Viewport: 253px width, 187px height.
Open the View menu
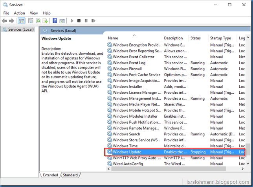(x=34, y=13)
